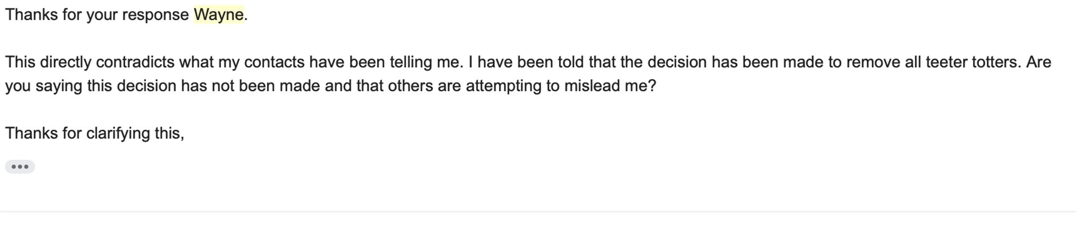Click the word 'Are' ending the first paragraph line
Viewport: 1082px width, 226px height.
click(1039, 62)
